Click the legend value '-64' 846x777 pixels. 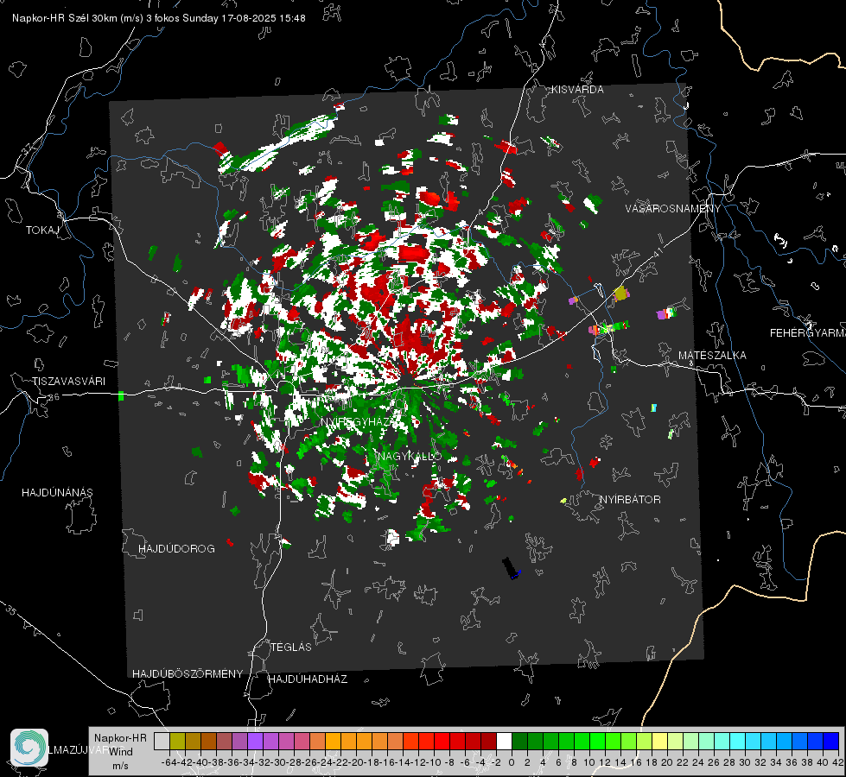pyautogui.click(x=169, y=762)
